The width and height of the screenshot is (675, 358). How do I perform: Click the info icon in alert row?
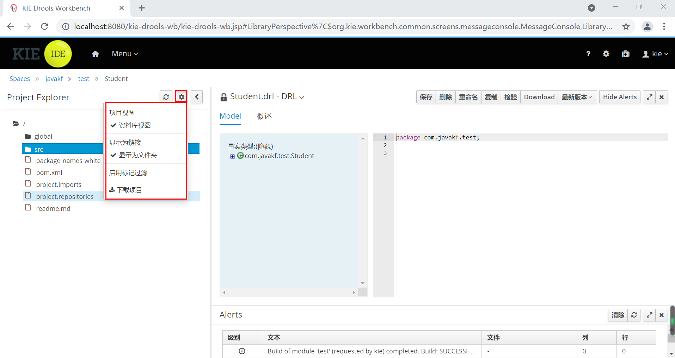[242, 351]
